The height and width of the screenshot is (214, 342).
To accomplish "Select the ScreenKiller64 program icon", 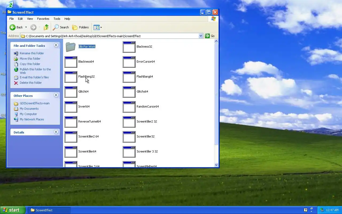I will [x=71, y=152].
